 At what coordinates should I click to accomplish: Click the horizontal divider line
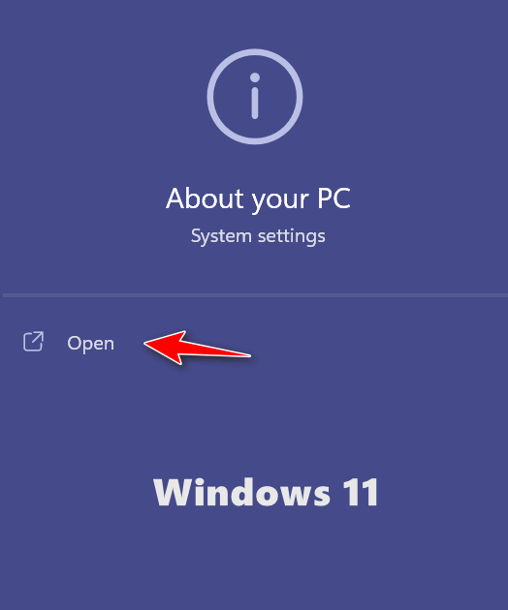[x=255, y=295]
